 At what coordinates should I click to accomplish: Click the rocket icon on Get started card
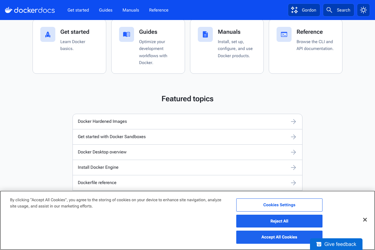pyautogui.click(x=48, y=34)
